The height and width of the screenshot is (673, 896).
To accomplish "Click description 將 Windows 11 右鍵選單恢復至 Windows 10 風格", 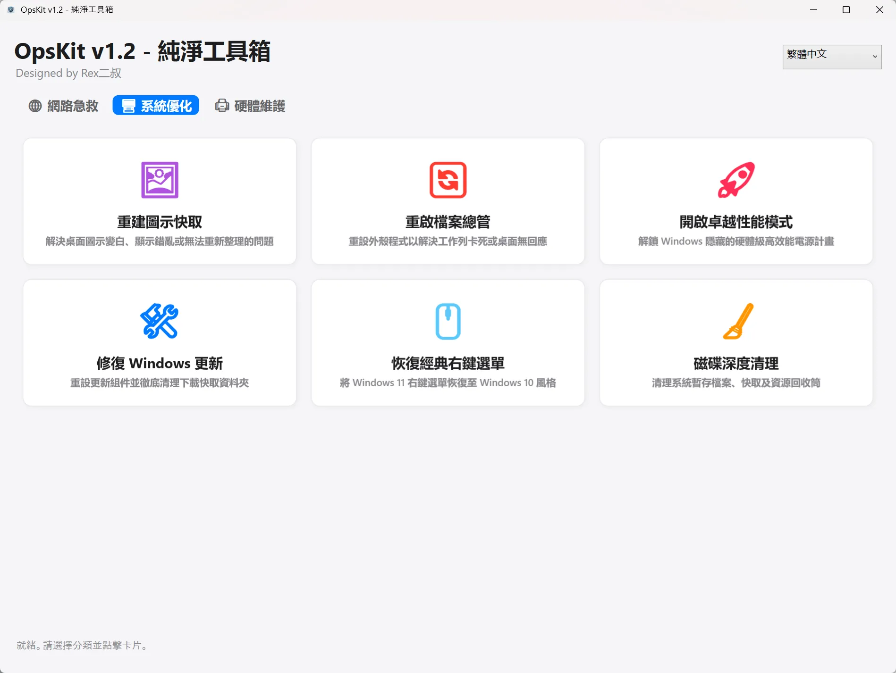I will [x=448, y=383].
